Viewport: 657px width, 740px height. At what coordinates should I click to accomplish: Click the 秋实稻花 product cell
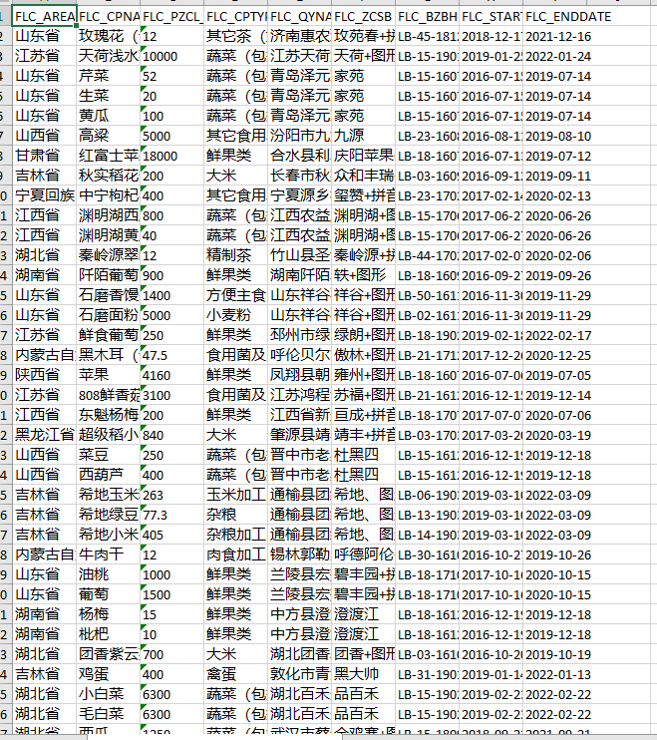(x=109, y=176)
